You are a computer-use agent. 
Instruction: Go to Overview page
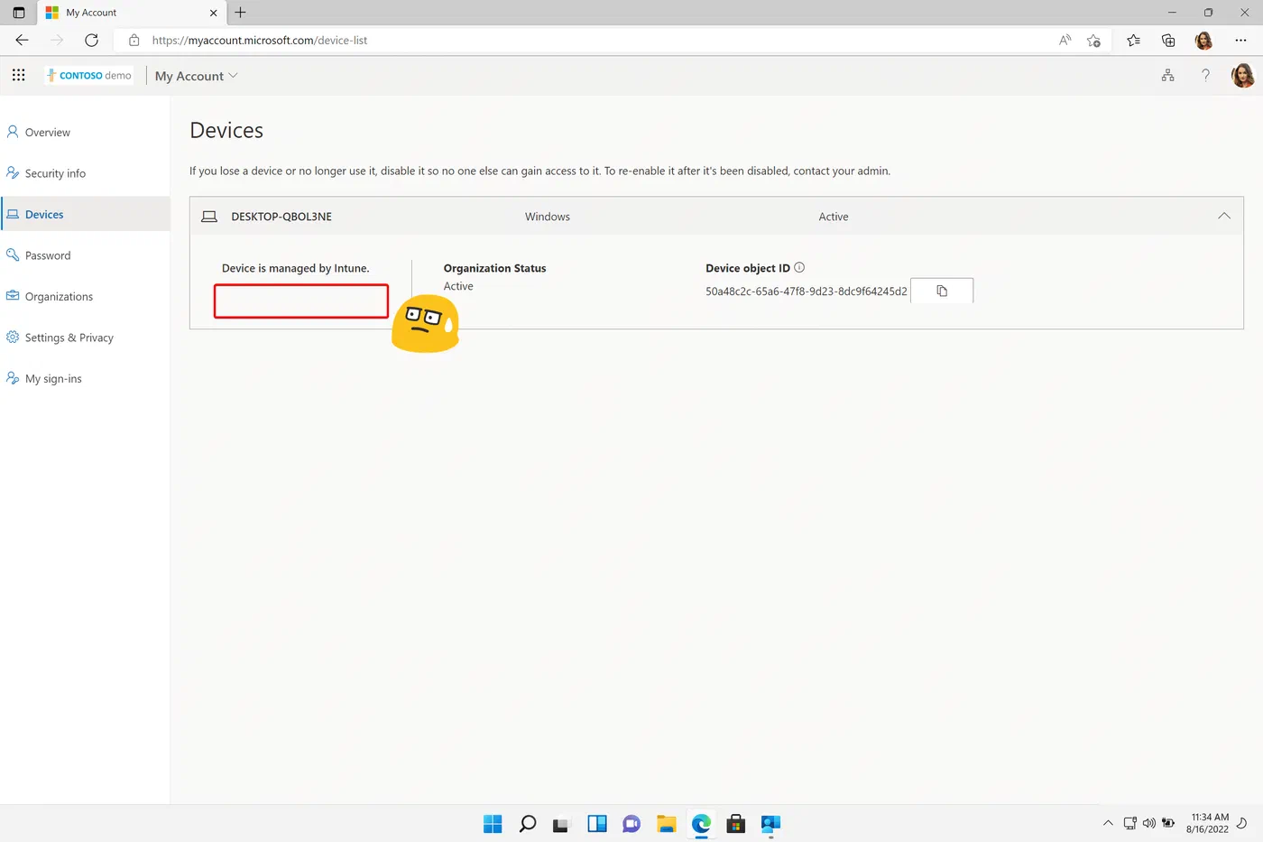point(85,132)
